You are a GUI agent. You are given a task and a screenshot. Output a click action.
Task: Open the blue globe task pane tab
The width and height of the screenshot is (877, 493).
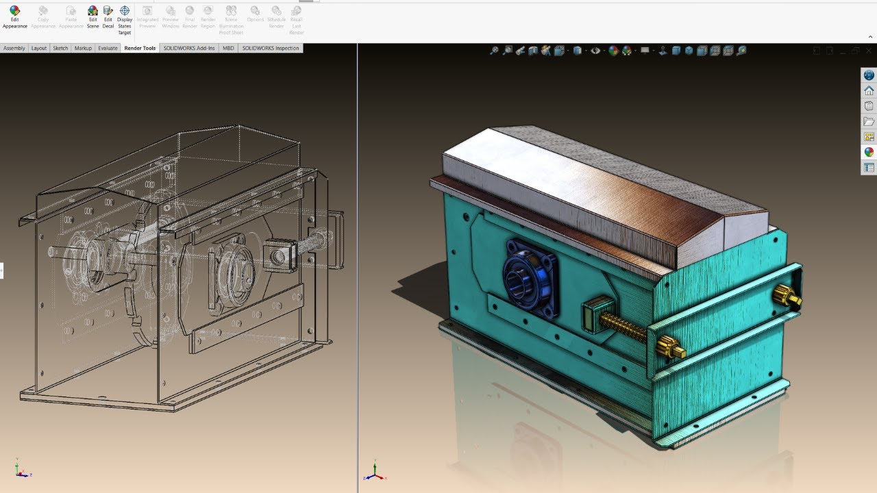(x=869, y=75)
